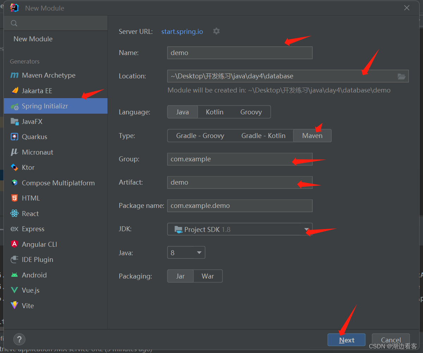The width and height of the screenshot is (423, 353).
Task: Select Compose Multiplatform generator
Action: pyautogui.click(x=56, y=183)
